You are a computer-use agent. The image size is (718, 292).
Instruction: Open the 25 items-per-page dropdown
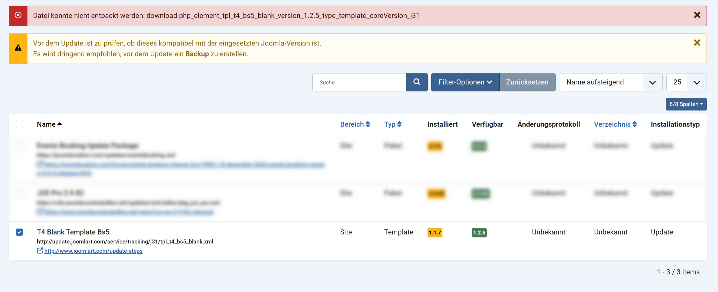click(x=686, y=82)
